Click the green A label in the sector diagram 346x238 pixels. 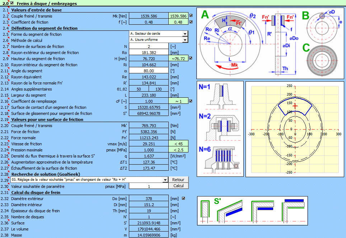tap(205, 15)
